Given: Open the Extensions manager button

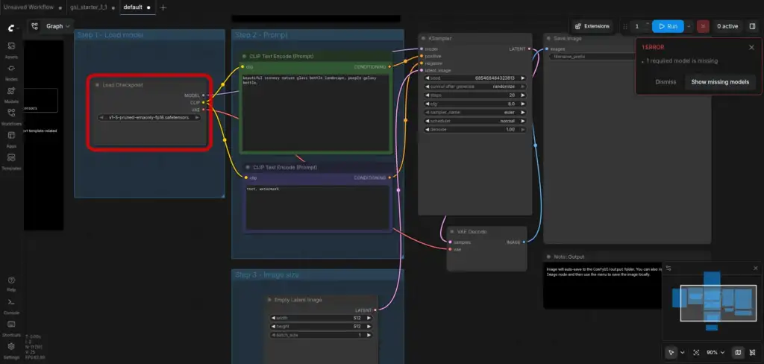Looking at the screenshot, I should click(592, 26).
